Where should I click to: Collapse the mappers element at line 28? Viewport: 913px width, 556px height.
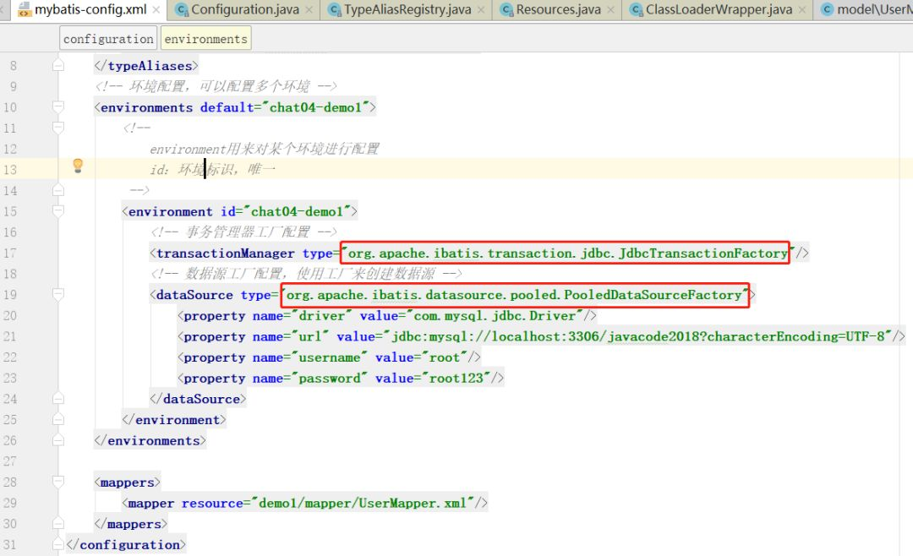click(x=58, y=482)
